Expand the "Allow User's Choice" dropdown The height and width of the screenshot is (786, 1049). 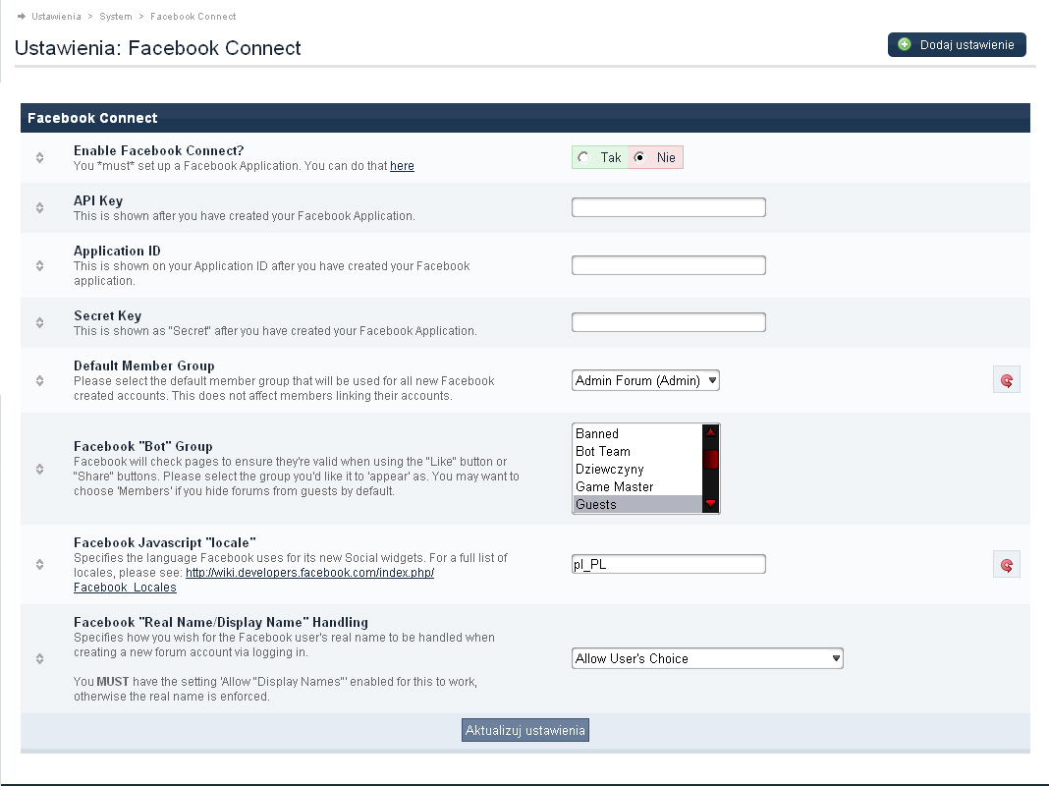[707, 658]
